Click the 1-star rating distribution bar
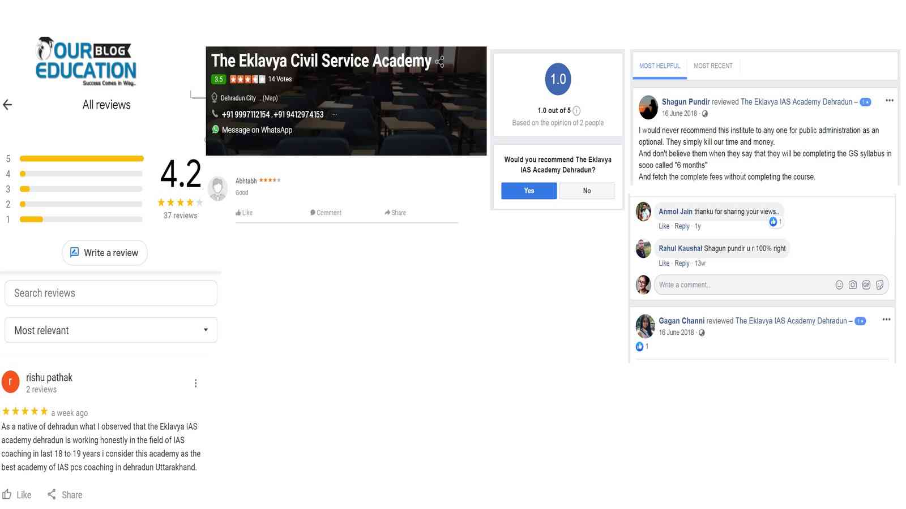This screenshot has width=906, height=509. tap(82, 219)
